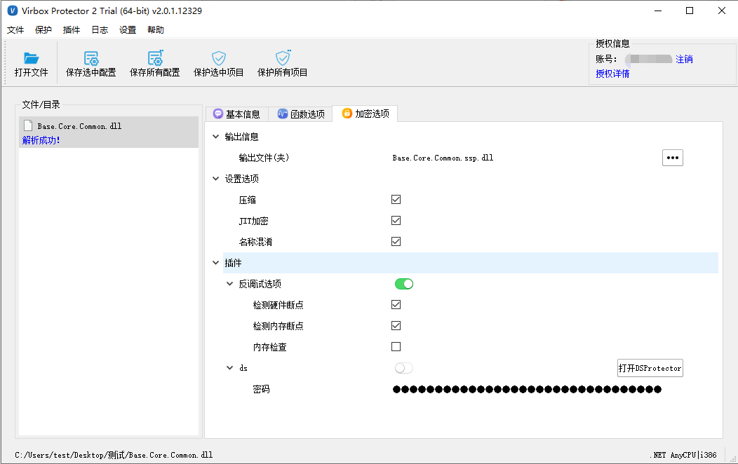The height and width of the screenshot is (464, 738).
Task: Click the 基本信息 tab's purple icon
Action: (218, 114)
